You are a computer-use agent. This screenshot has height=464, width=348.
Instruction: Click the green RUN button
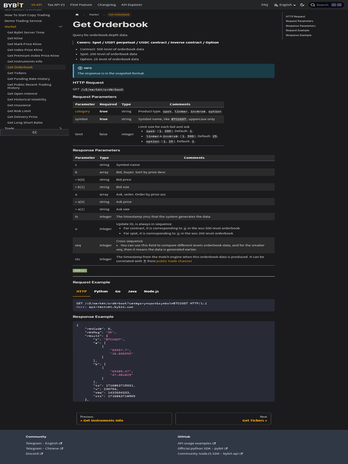tap(79, 271)
